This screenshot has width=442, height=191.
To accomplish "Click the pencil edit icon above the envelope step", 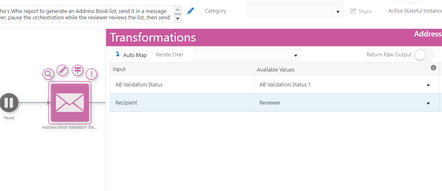I will pos(62,70).
